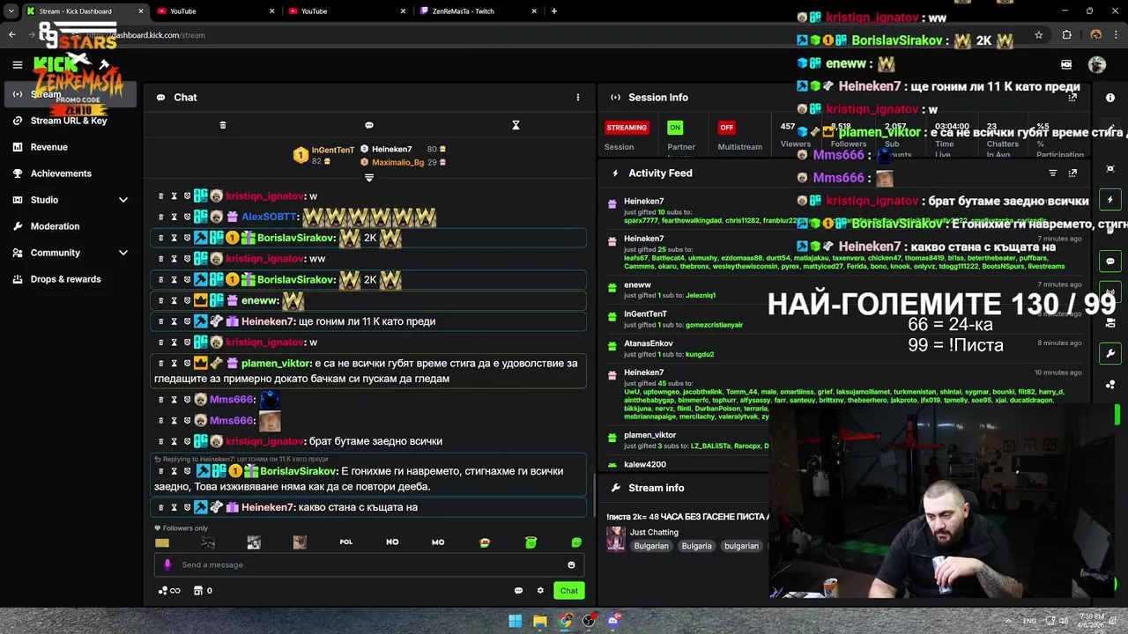
Task: Toggle the Partner ON badge
Action: [x=675, y=128]
